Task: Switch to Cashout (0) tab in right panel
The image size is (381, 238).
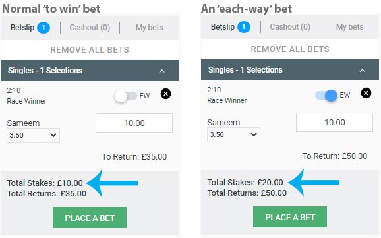Action: pyautogui.click(x=290, y=27)
